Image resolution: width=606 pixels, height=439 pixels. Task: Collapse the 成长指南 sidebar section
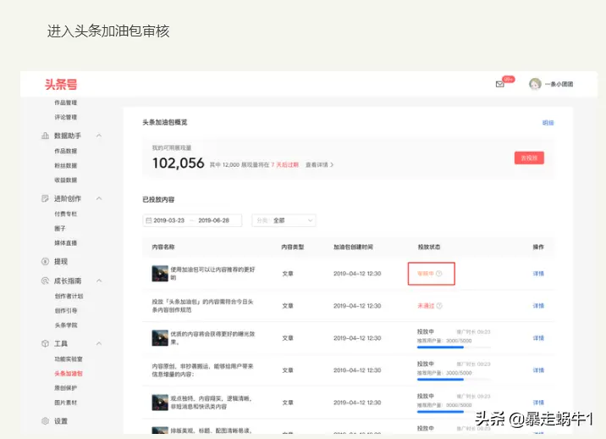coord(99,281)
